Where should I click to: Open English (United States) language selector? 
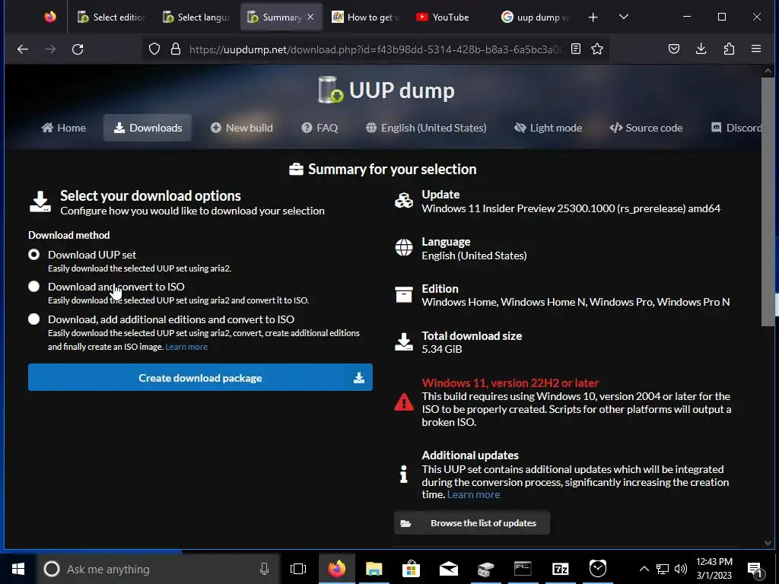pos(426,128)
